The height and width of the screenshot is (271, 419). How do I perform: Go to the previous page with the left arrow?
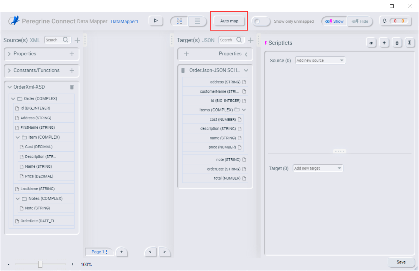(x=150, y=252)
